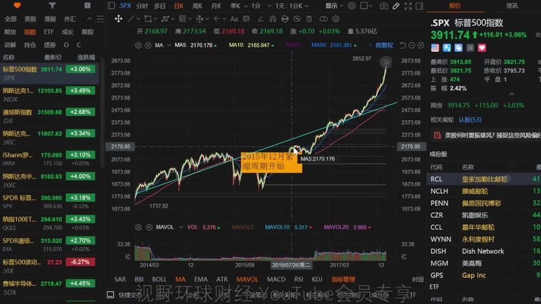Jump to latest data with double-arrow button
This screenshot has width=541, height=304.
pos(385,62)
